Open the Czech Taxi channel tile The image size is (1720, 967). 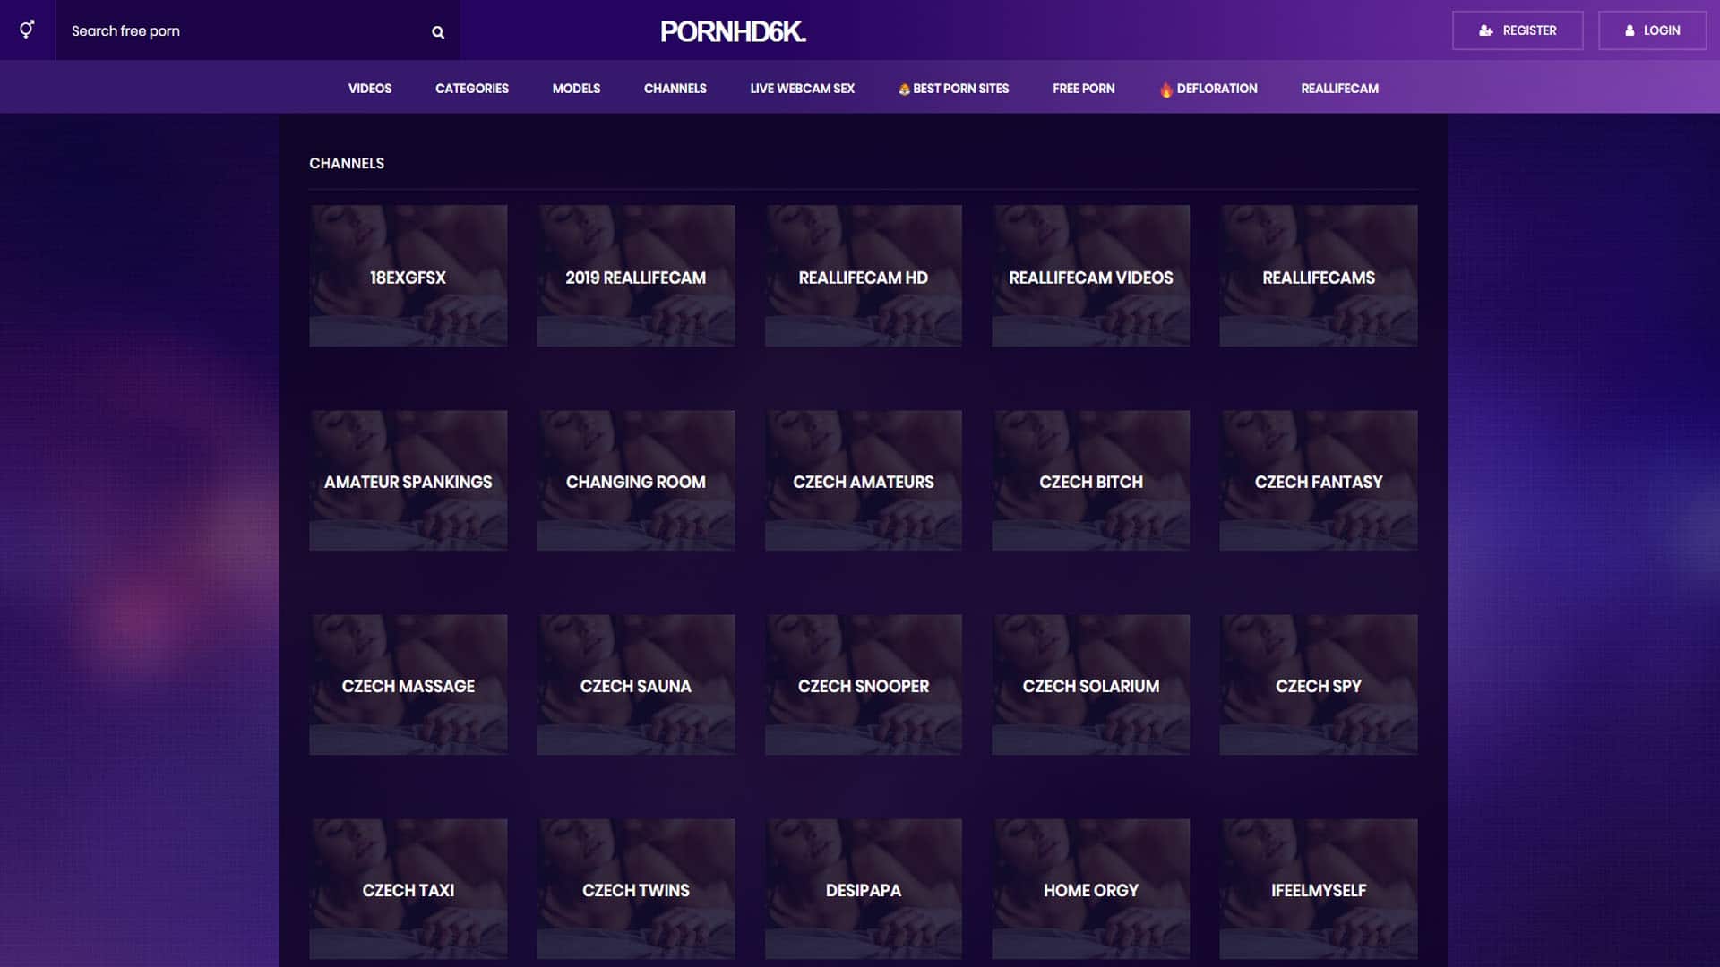[x=408, y=889]
